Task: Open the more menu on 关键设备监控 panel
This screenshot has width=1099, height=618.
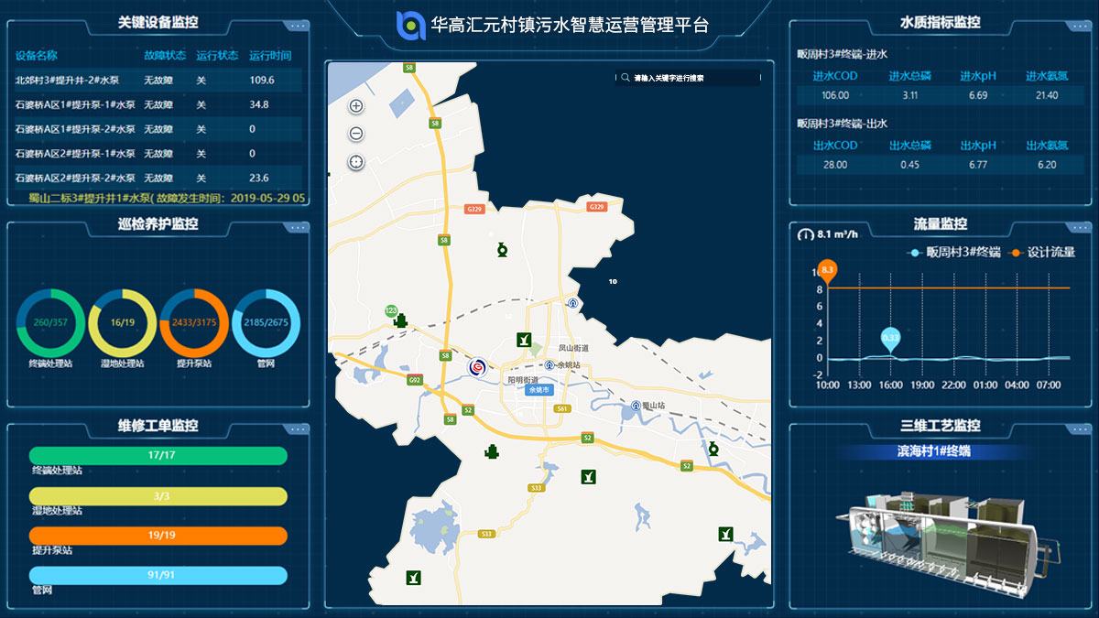Action: pyautogui.click(x=296, y=26)
